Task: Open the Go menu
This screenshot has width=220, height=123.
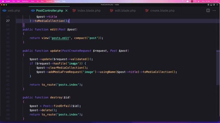Action: (37, 1)
